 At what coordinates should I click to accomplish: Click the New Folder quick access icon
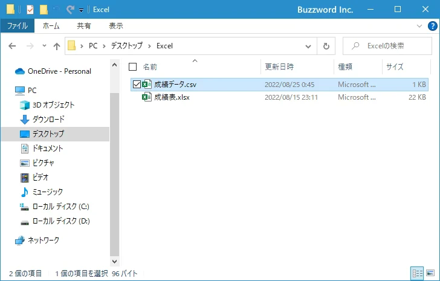[x=44, y=10]
